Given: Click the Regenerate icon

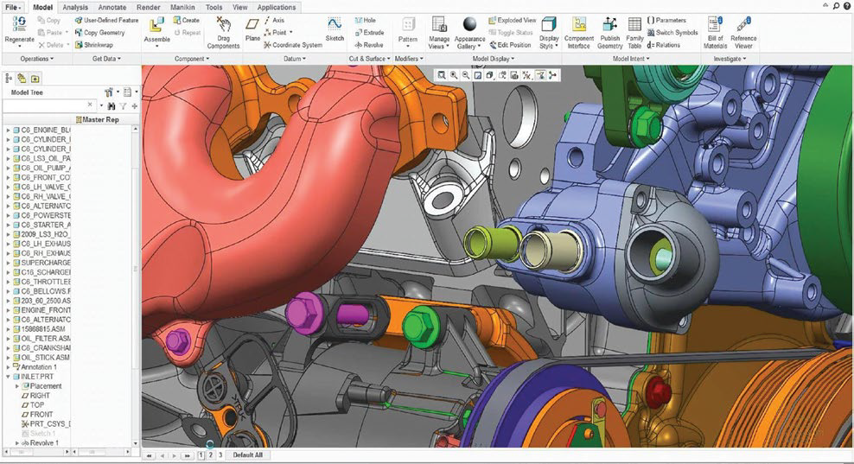Looking at the screenshot, I should pyautogui.click(x=19, y=24).
